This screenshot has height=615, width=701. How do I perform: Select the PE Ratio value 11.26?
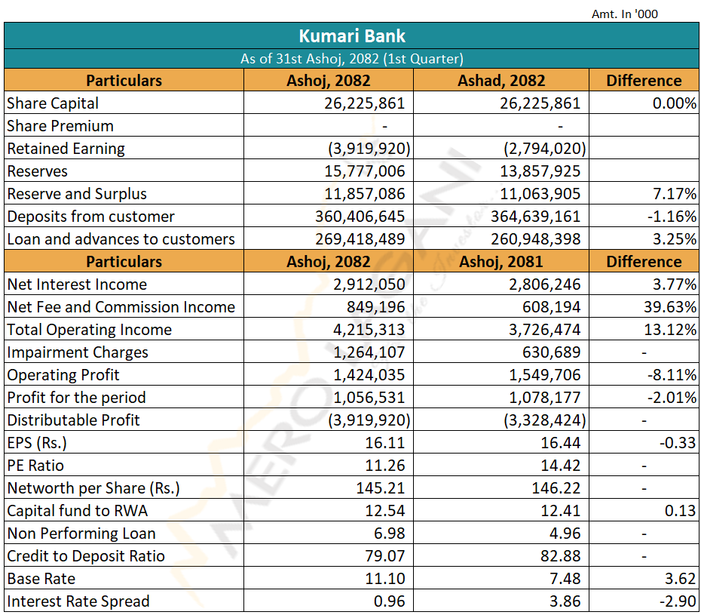(x=384, y=466)
